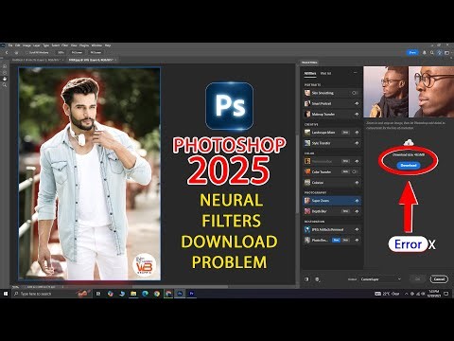Open the Output dropdown showing Current Layer
The width and height of the screenshot is (454, 341).
[381, 279]
